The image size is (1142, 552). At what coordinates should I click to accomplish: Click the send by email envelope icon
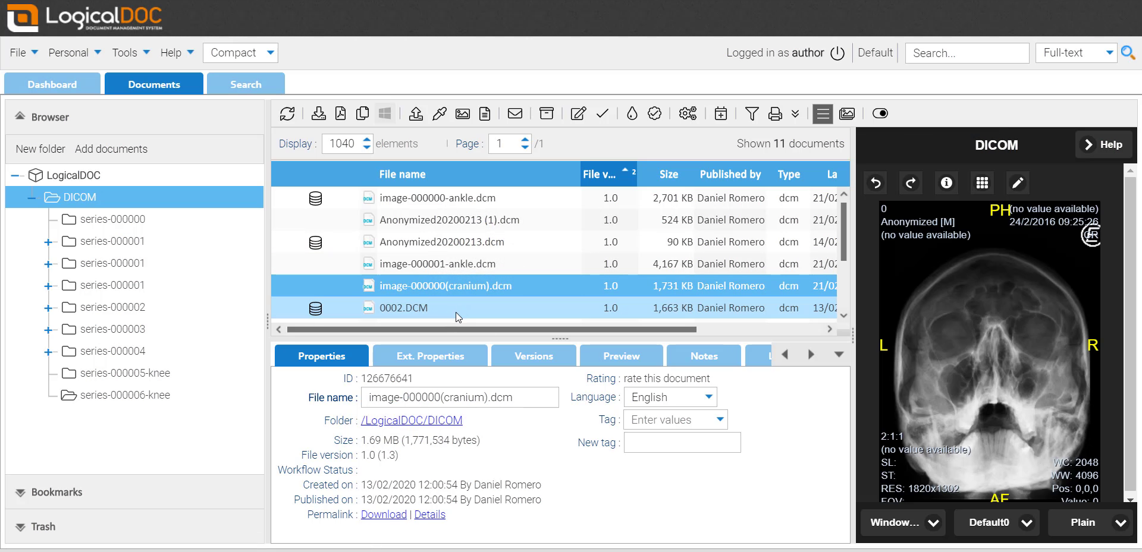[515, 113]
